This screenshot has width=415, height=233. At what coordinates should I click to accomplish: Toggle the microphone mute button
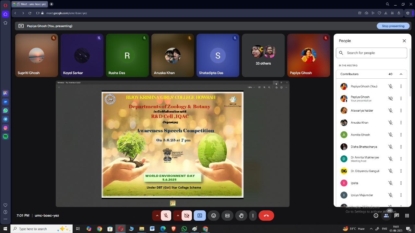click(166, 216)
